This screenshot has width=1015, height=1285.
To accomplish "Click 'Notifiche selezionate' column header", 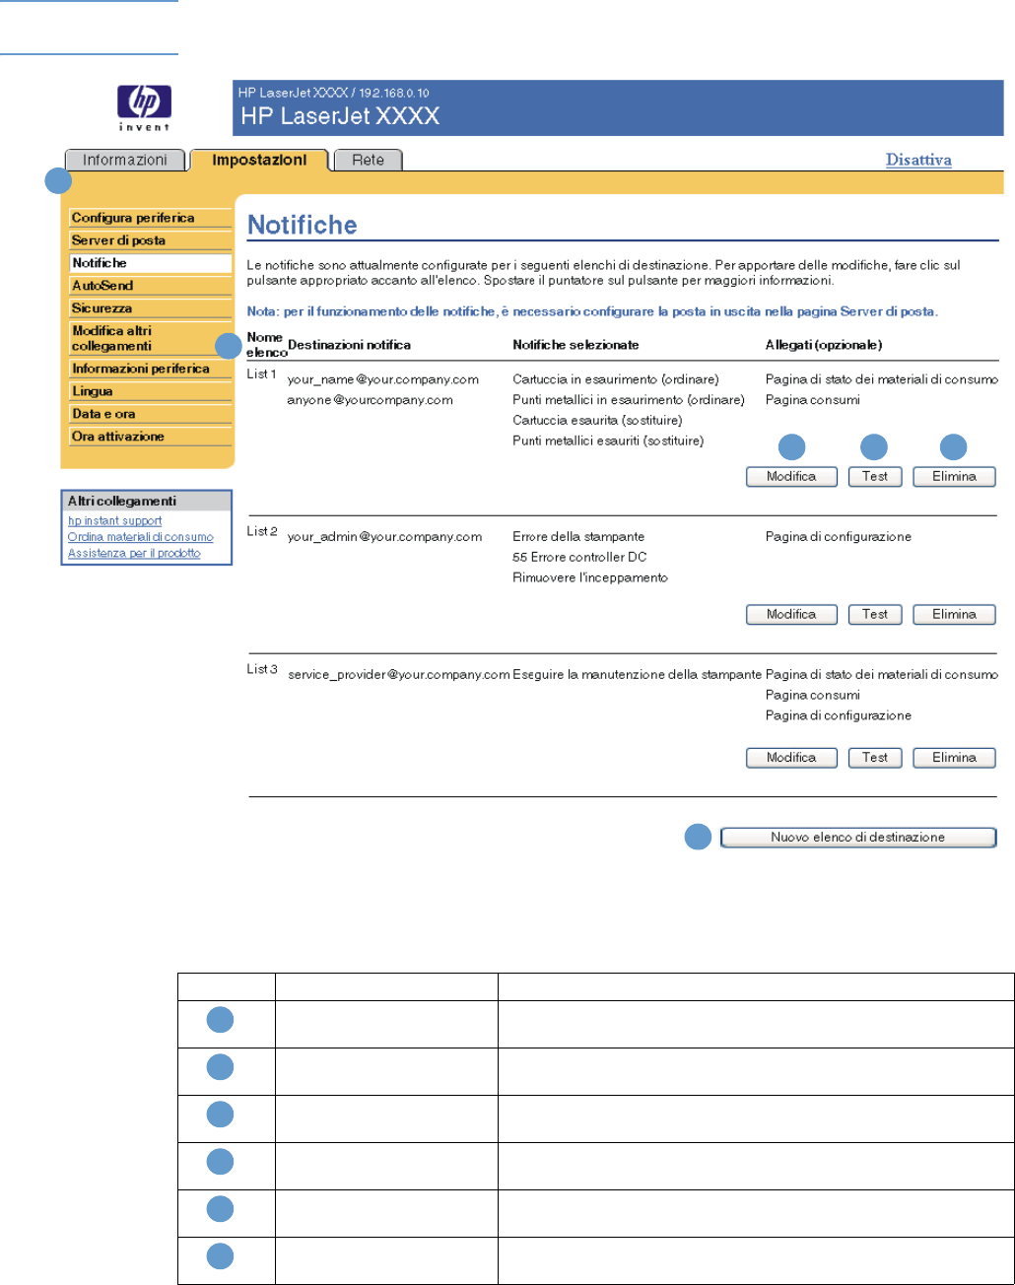I will click(x=576, y=345).
